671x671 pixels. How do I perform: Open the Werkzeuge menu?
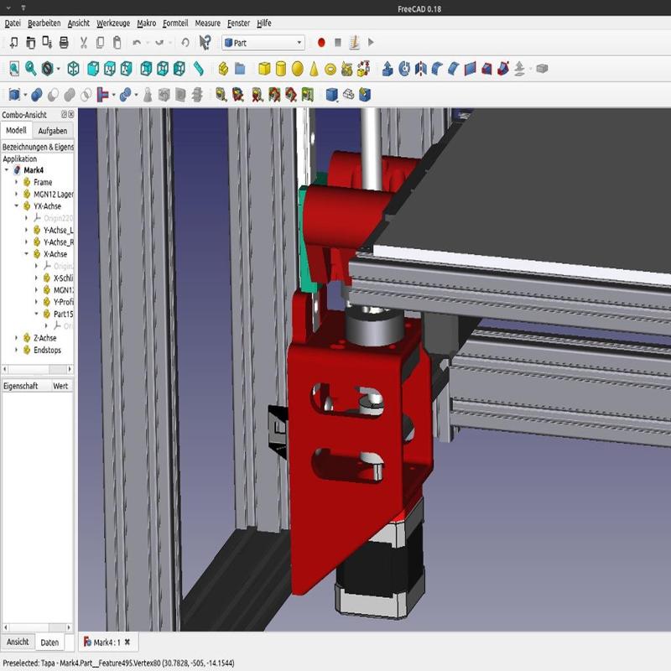click(x=112, y=23)
